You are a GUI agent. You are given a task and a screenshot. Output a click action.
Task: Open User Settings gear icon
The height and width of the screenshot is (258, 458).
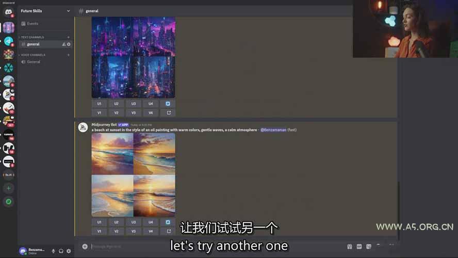coord(69,251)
